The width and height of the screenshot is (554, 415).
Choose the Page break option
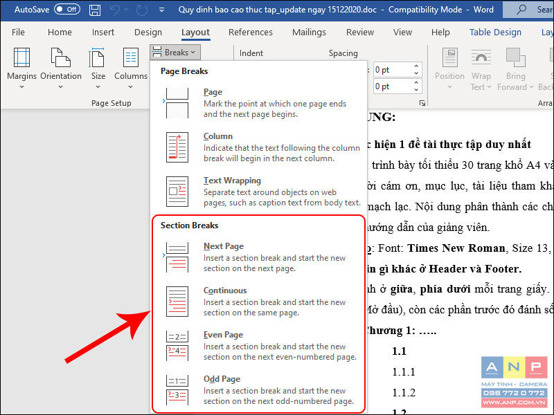tap(258, 102)
